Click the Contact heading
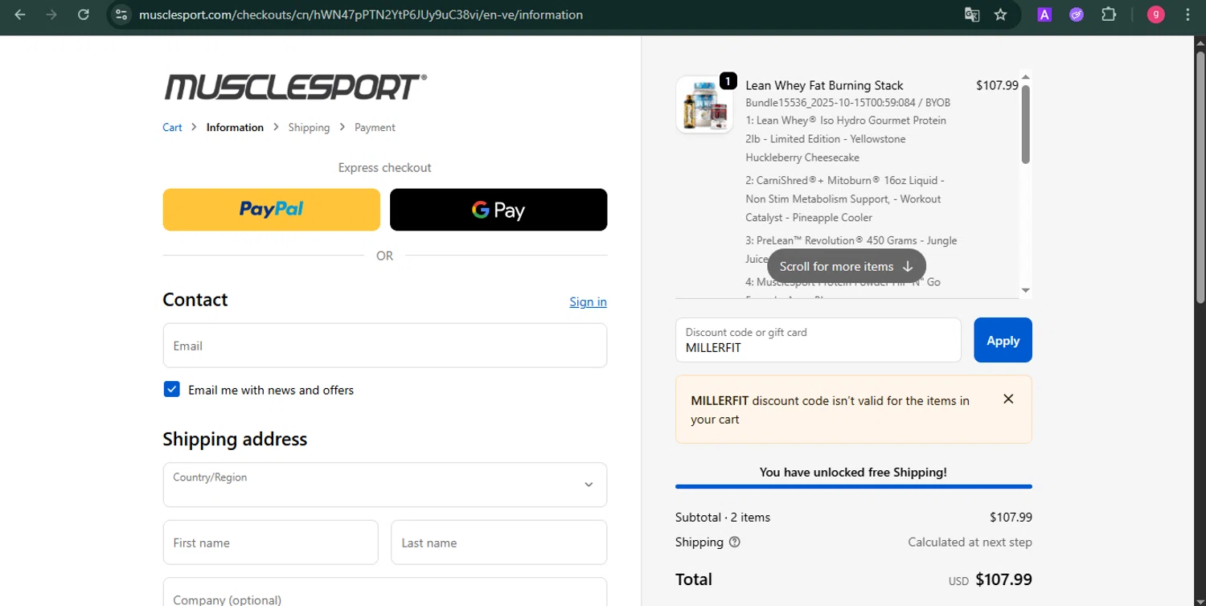This screenshot has width=1206, height=606. [x=195, y=300]
